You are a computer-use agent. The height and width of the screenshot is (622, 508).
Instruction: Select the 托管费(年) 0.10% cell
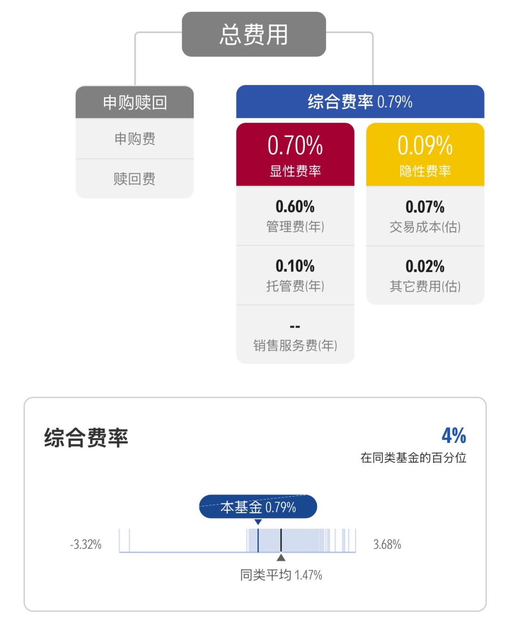(295, 275)
